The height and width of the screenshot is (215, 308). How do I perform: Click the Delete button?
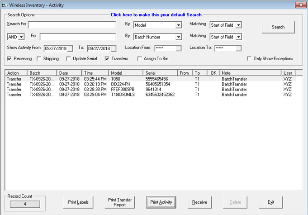[235, 202]
